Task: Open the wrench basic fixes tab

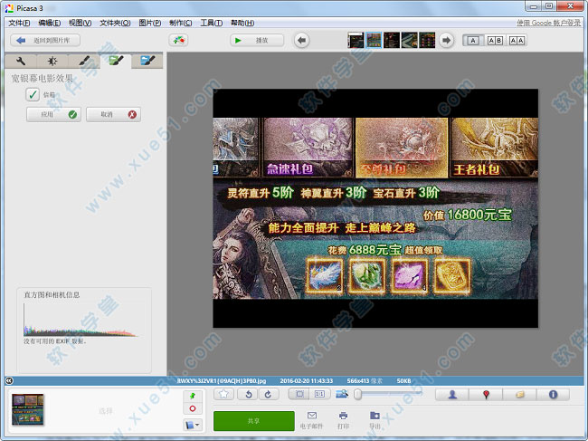Action: [x=21, y=61]
